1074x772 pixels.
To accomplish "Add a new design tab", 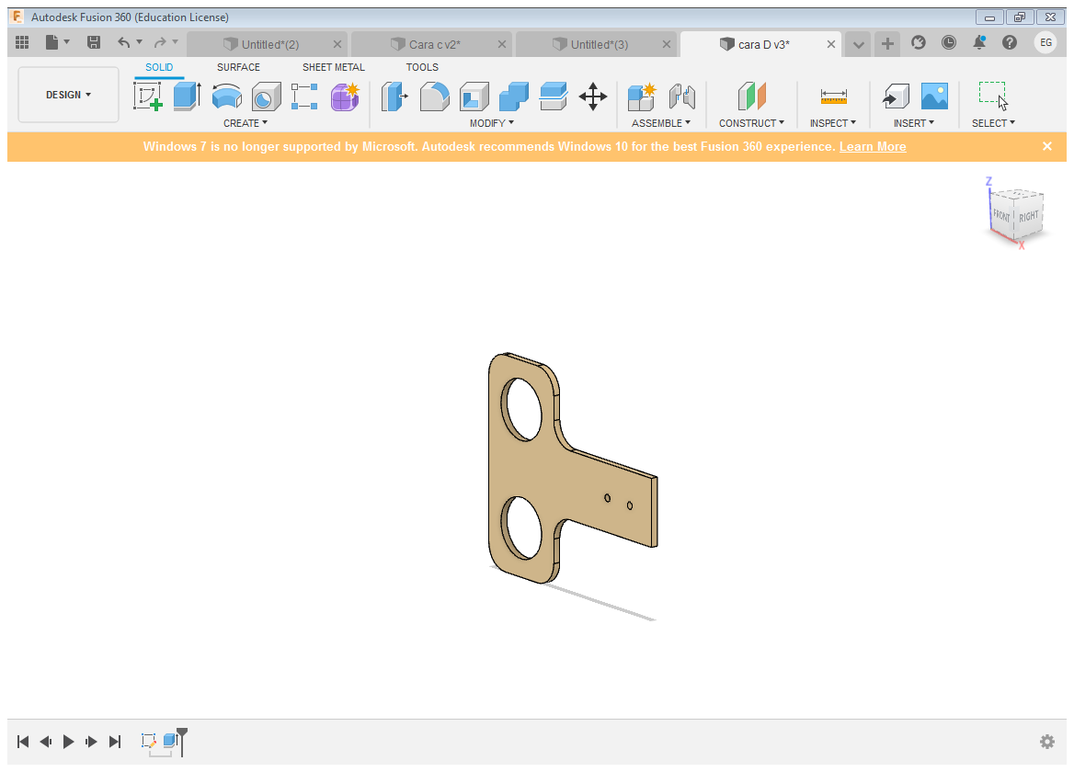I will (887, 44).
